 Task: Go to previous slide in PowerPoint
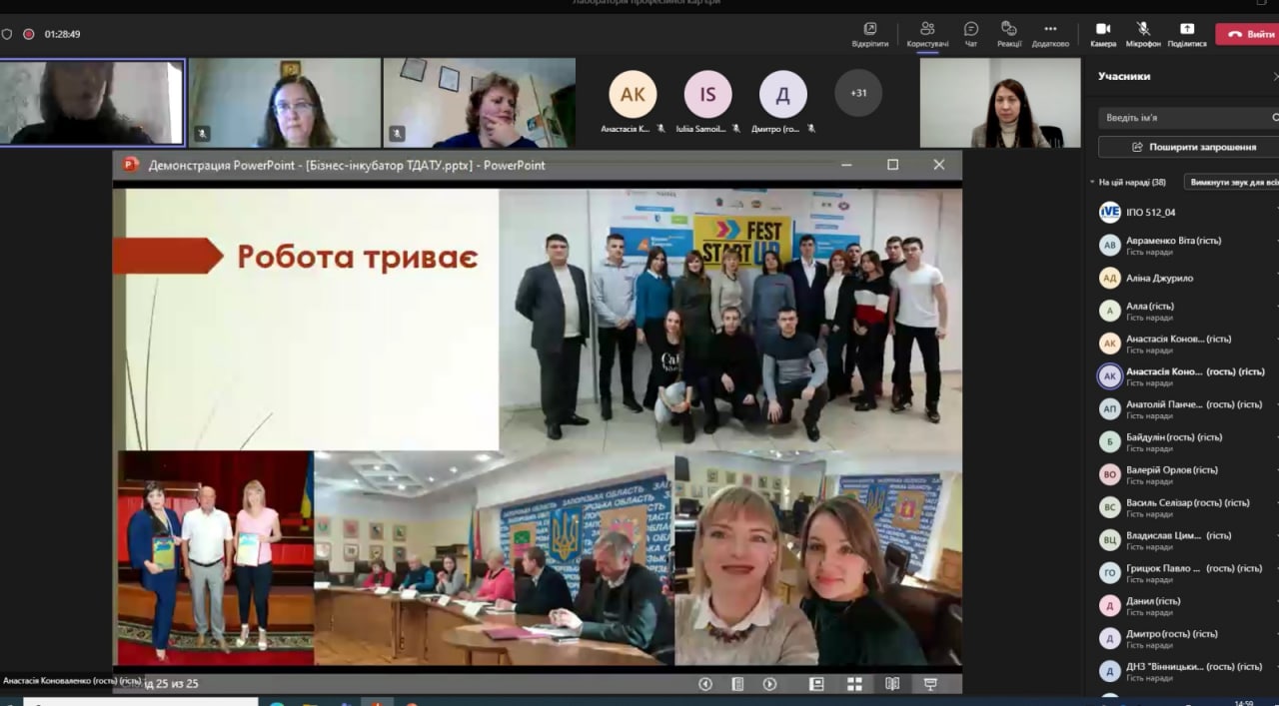click(705, 684)
